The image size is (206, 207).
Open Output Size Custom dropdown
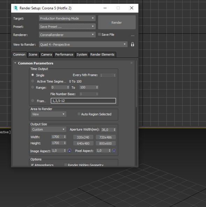tap(49, 130)
